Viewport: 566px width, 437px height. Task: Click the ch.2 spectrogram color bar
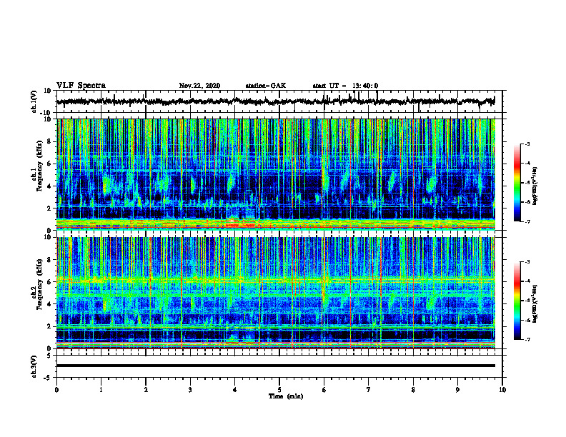pyautogui.click(x=517, y=301)
